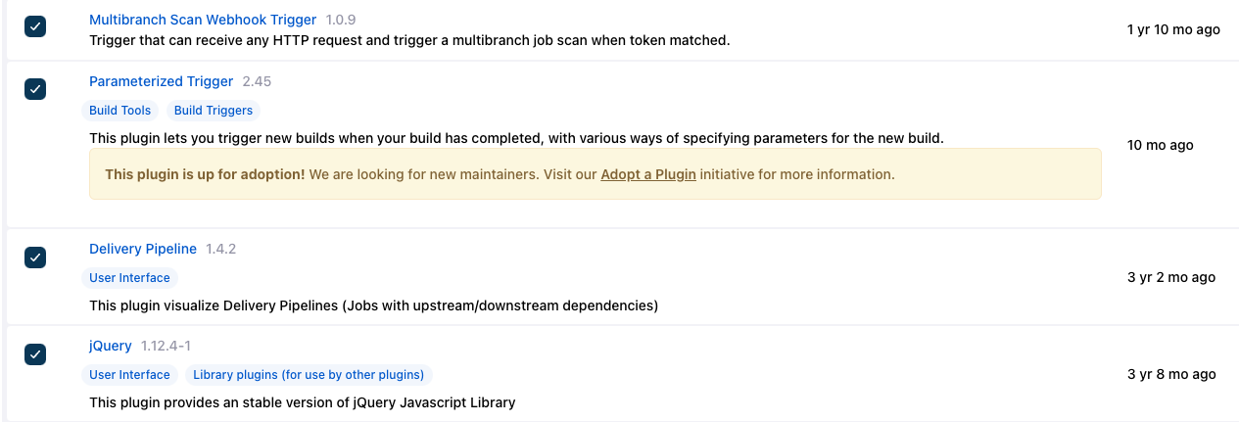Open the Delivery Pipeline plugin link
This screenshot has width=1239, height=422.
[143, 249]
